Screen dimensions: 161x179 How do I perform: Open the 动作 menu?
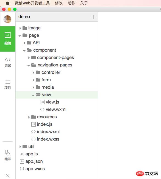[71, 3]
